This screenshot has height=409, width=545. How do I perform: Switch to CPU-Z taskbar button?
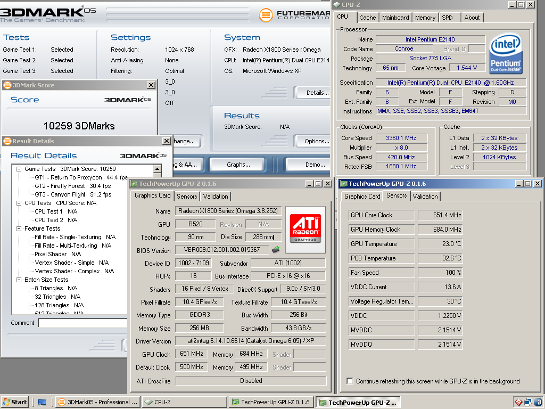click(x=185, y=402)
